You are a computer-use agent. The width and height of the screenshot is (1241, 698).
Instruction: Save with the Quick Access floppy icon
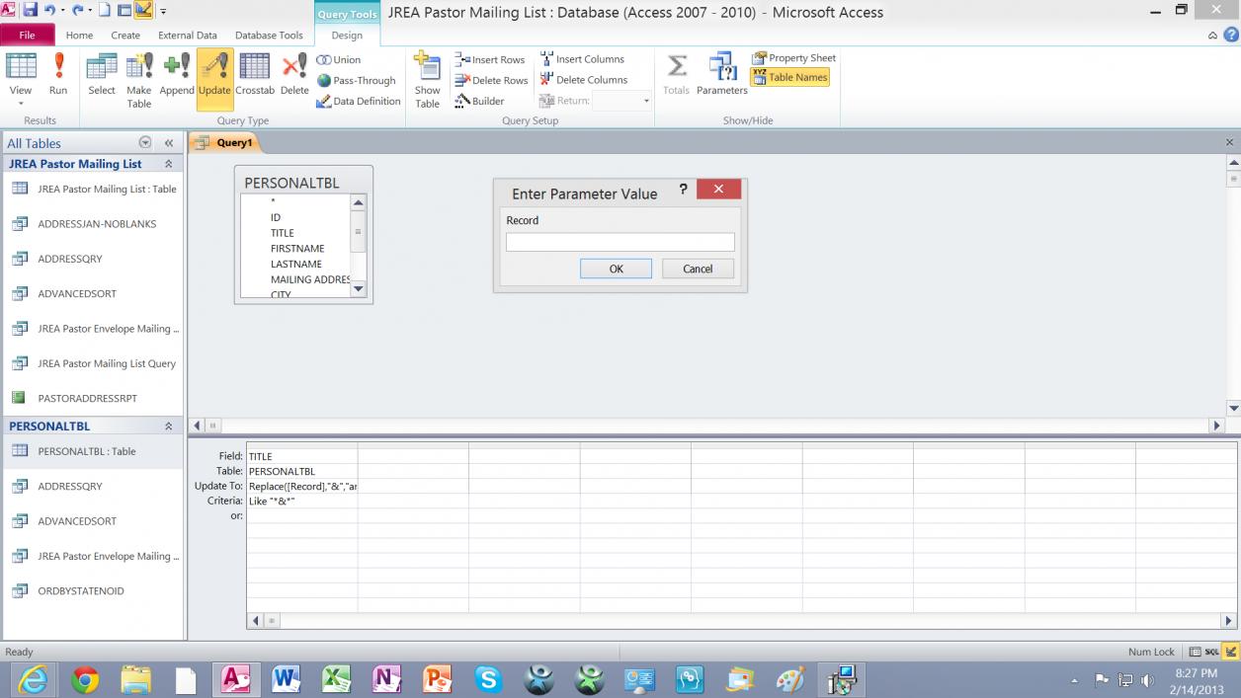(x=30, y=11)
